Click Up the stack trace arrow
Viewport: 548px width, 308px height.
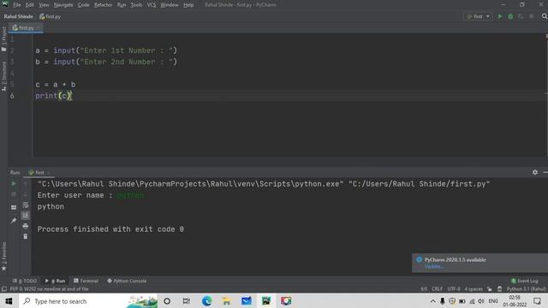pos(25,184)
